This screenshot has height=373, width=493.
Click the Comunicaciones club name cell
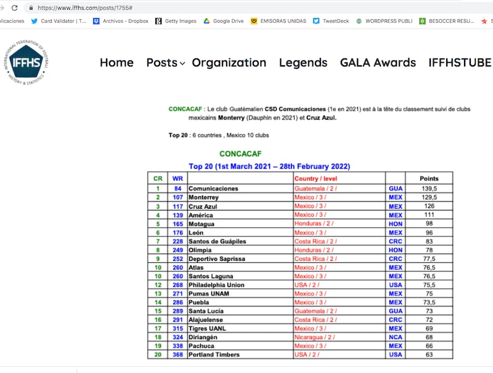240,188
